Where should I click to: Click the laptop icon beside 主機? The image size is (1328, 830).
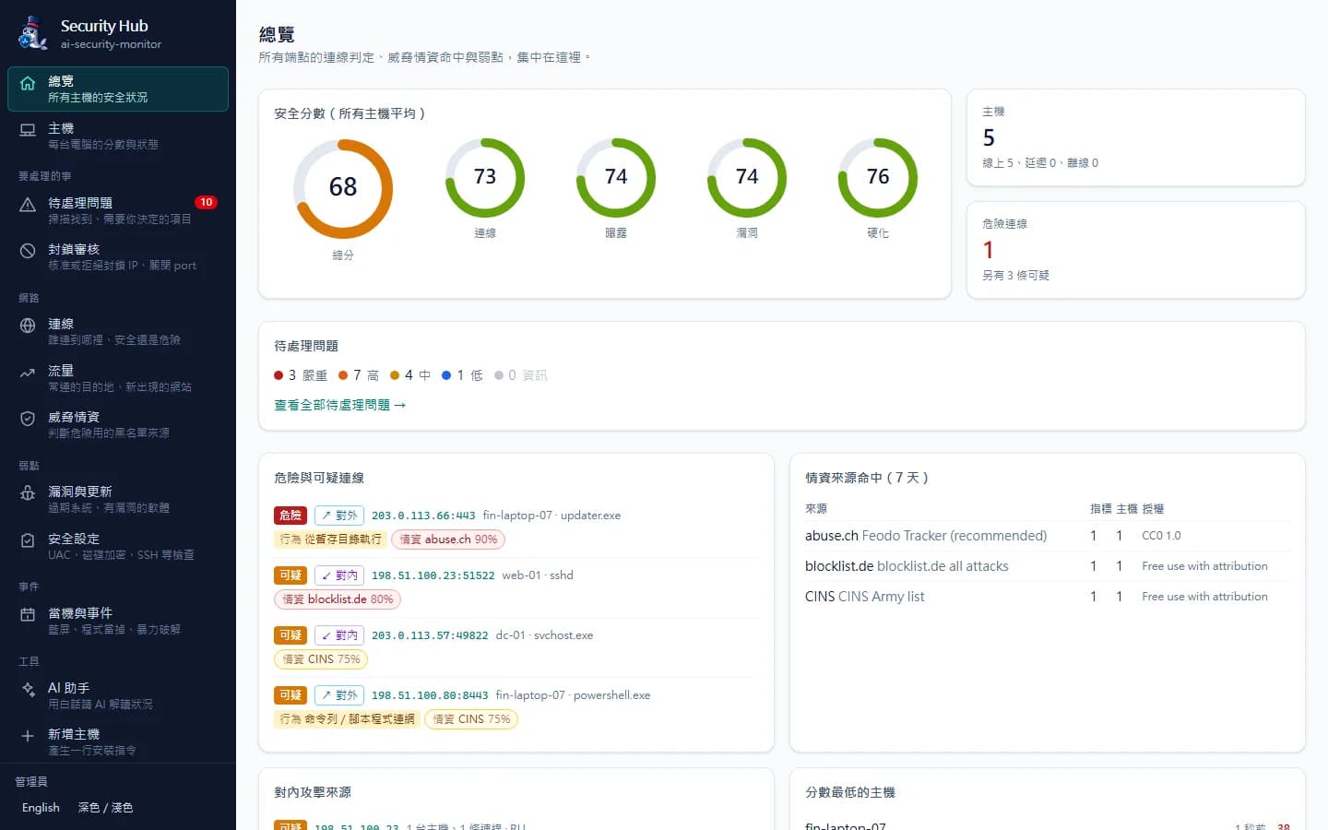point(28,130)
